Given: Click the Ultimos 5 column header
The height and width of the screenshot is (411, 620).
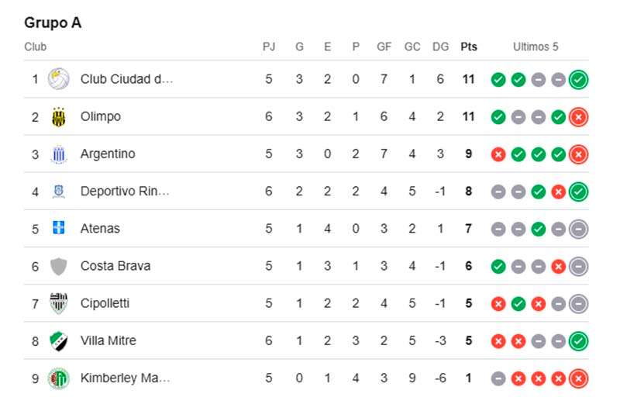Looking at the screenshot, I should (x=536, y=47).
